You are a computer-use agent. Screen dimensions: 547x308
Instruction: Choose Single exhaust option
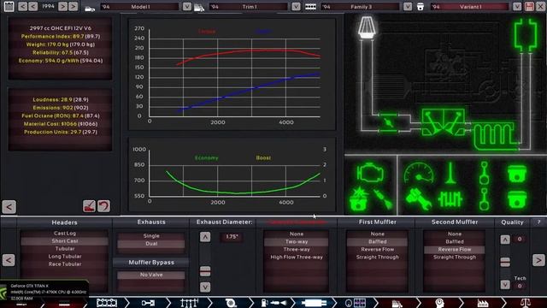click(151, 236)
